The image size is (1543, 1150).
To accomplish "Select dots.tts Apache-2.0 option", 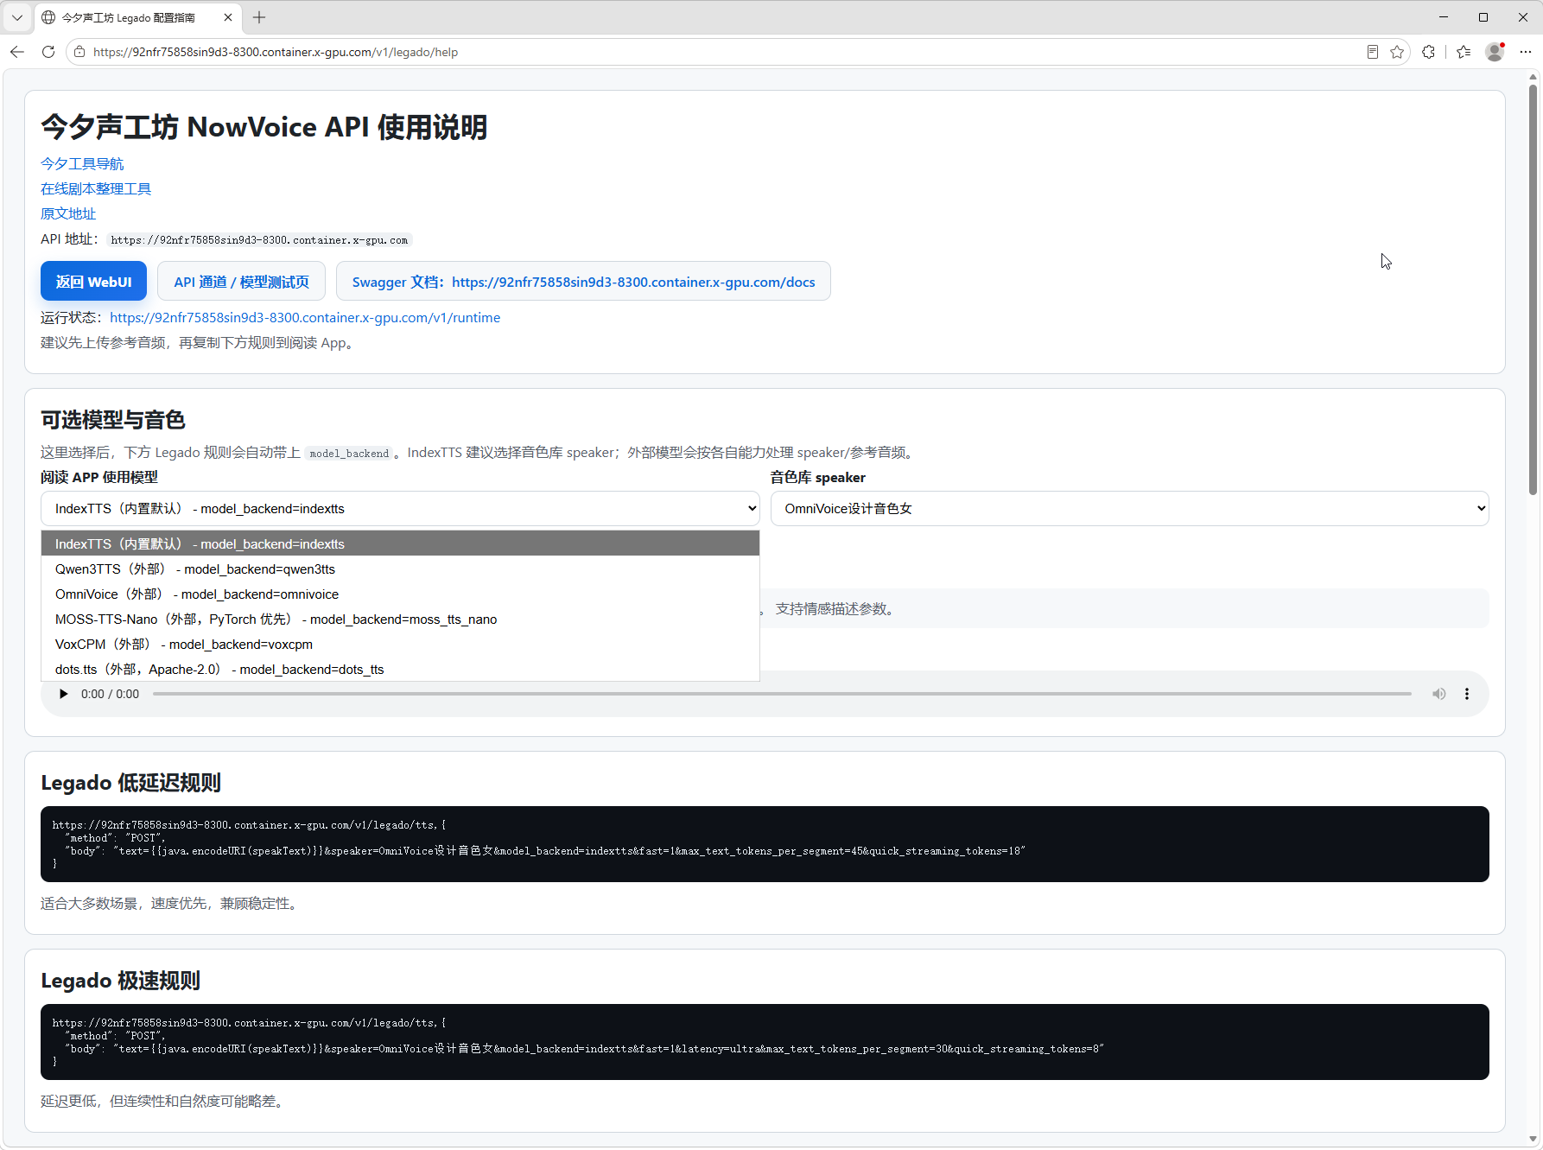I will [400, 670].
